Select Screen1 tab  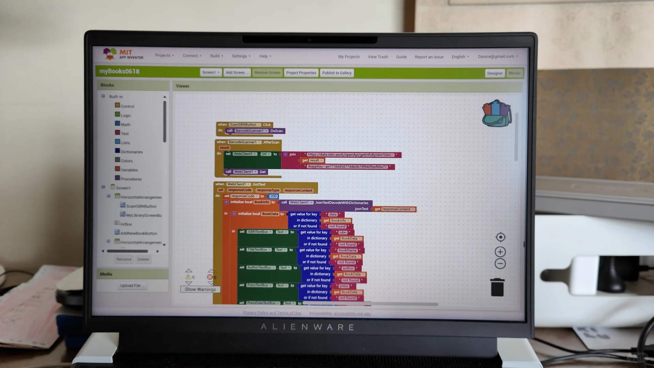(x=209, y=72)
